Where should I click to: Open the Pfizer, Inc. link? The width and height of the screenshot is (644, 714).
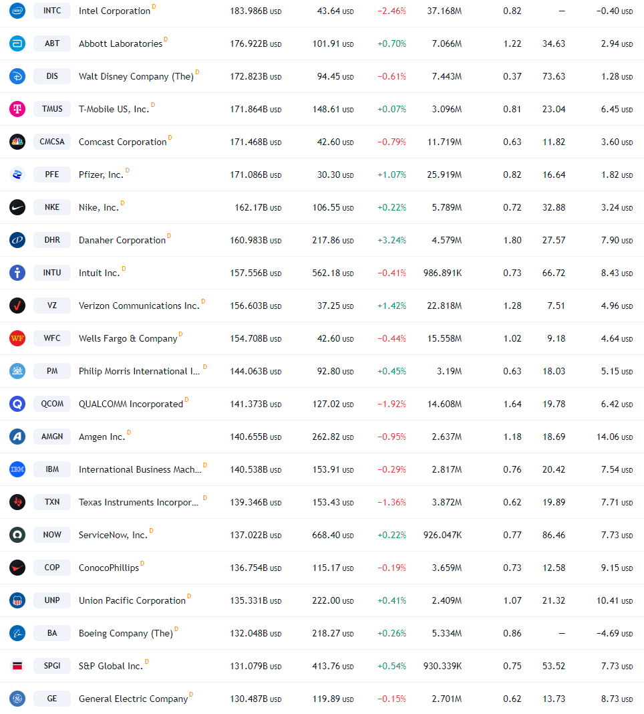101,175
